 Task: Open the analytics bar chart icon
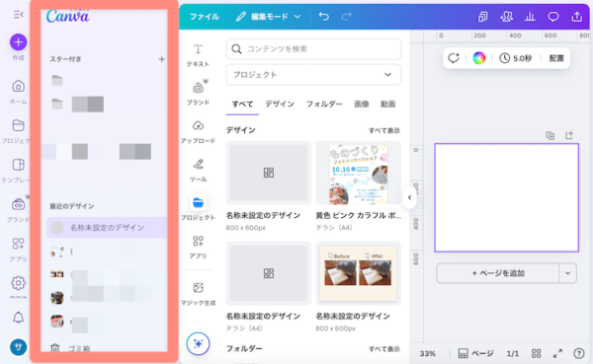[530, 16]
